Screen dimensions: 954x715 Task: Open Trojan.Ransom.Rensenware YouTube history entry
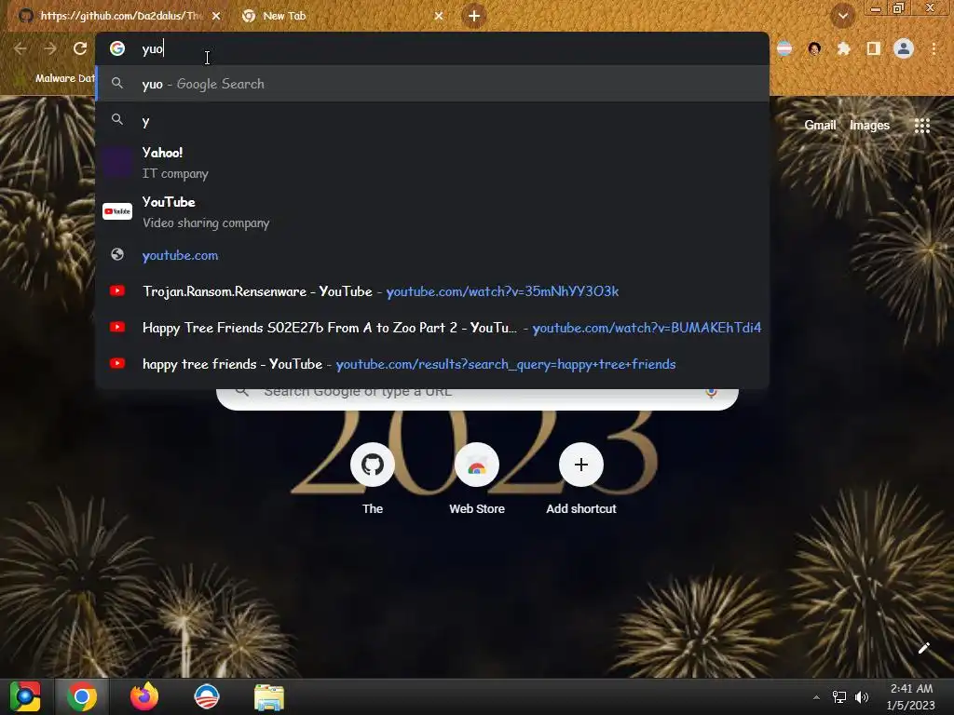tap(432, 291)
